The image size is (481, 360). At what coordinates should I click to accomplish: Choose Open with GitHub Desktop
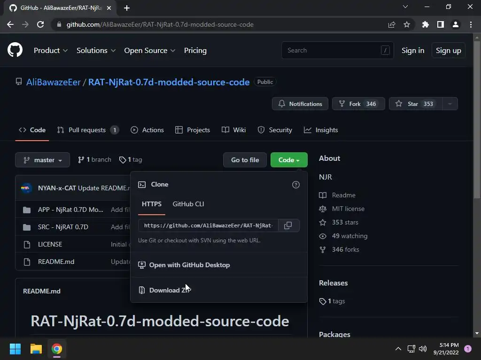pos(219,265)
